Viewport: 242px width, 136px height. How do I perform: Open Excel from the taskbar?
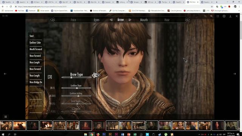point(135,134)
